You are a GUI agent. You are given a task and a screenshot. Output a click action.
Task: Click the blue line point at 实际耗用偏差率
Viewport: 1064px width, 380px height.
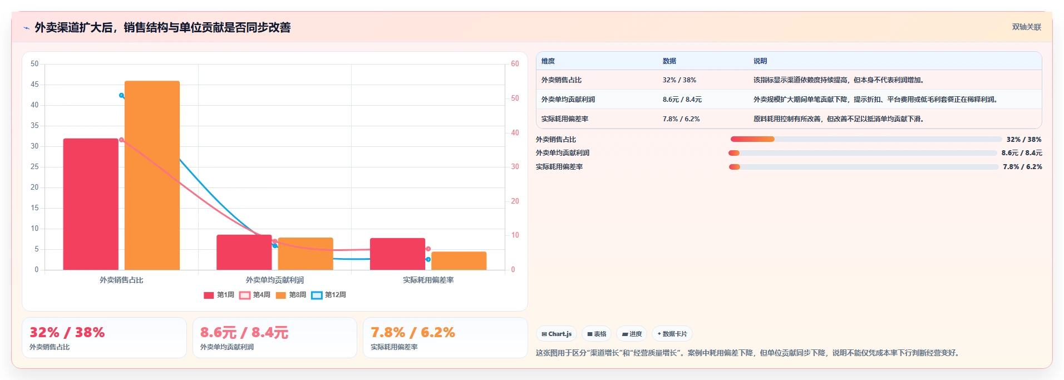428,259
